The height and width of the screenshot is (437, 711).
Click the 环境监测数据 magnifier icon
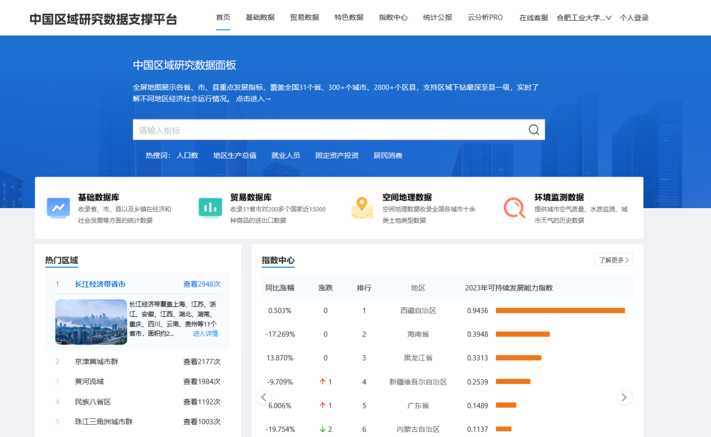514,208
